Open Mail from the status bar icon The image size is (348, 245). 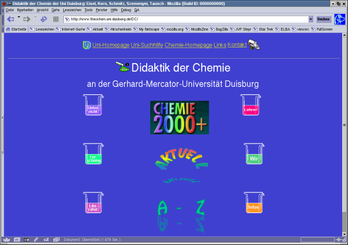(17, 240)
